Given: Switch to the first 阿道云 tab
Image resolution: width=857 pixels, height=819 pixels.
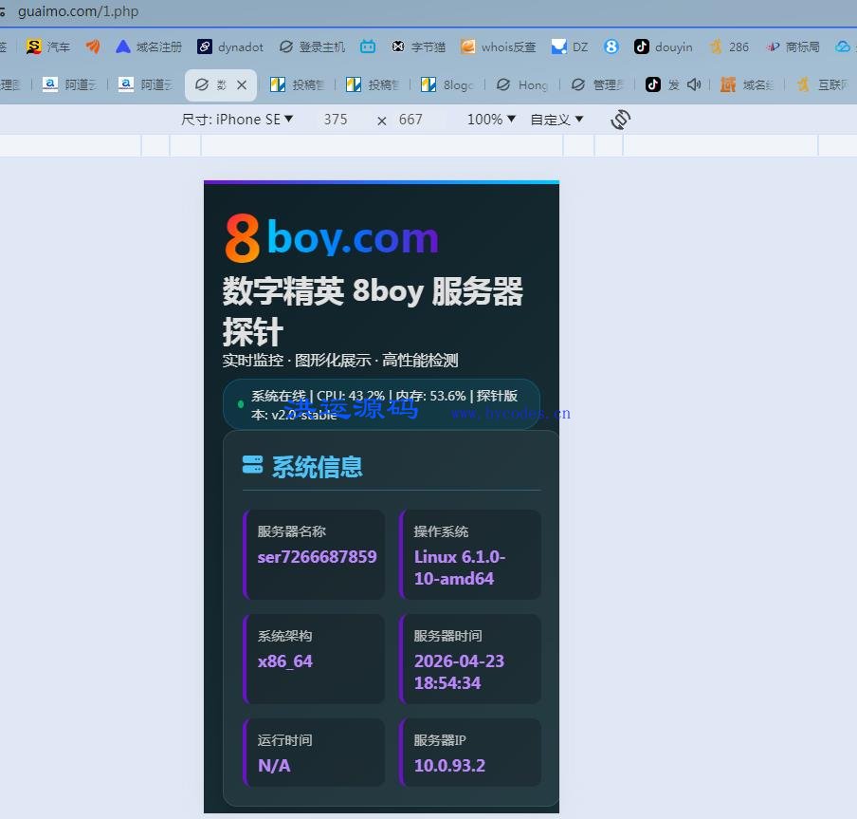Looking at the screenshot, I should pos(69,84).
